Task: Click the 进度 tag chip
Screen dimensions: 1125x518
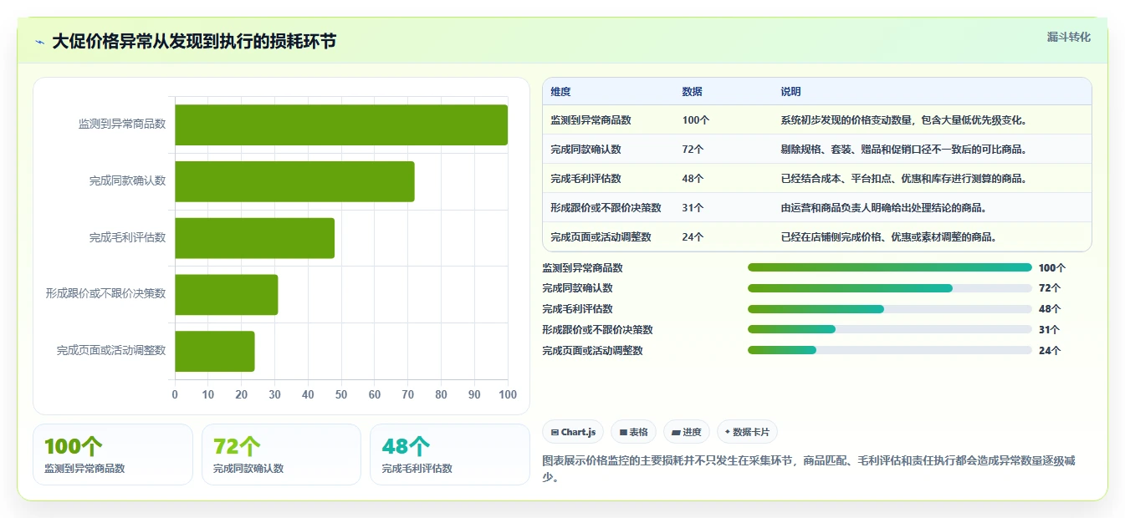Action: (687, 432)
